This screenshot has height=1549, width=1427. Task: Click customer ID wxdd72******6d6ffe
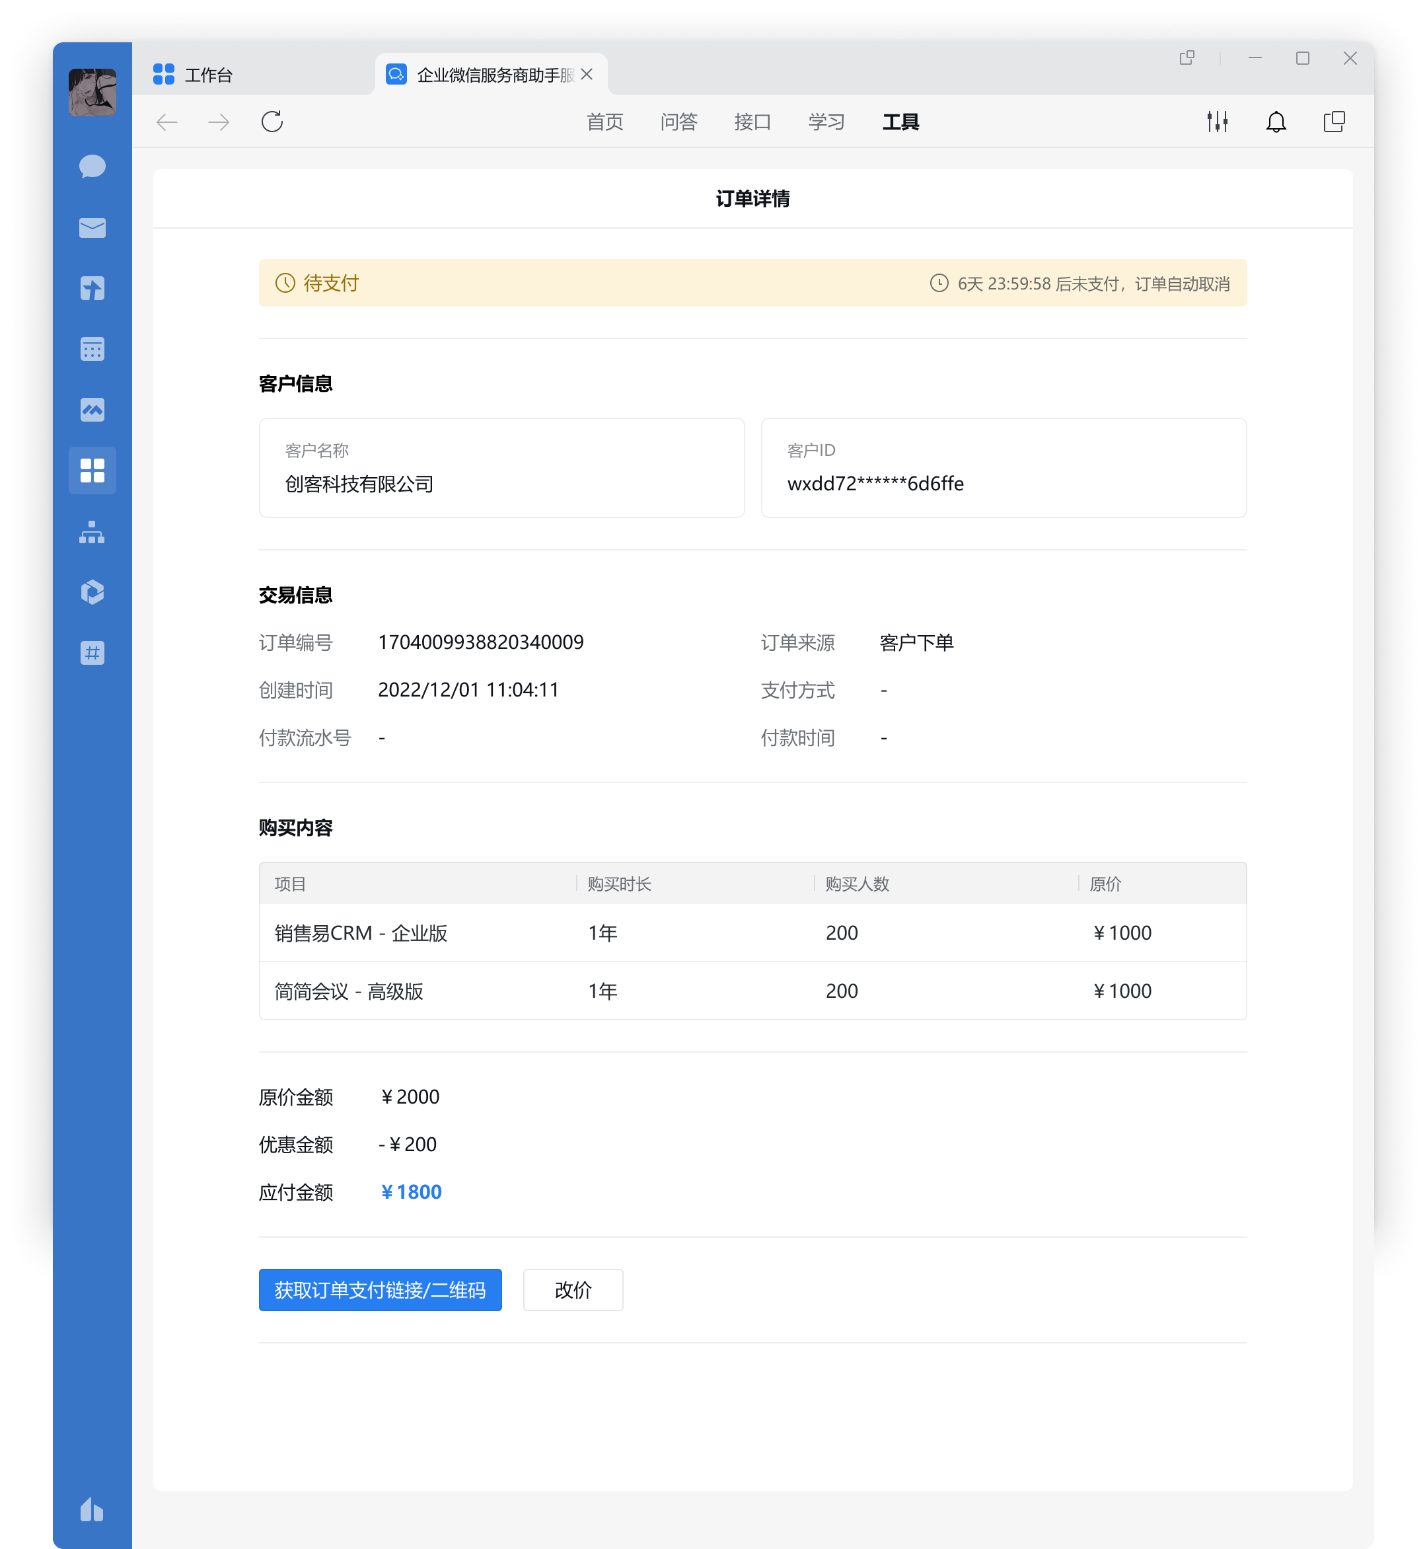(x=875, y=484)
